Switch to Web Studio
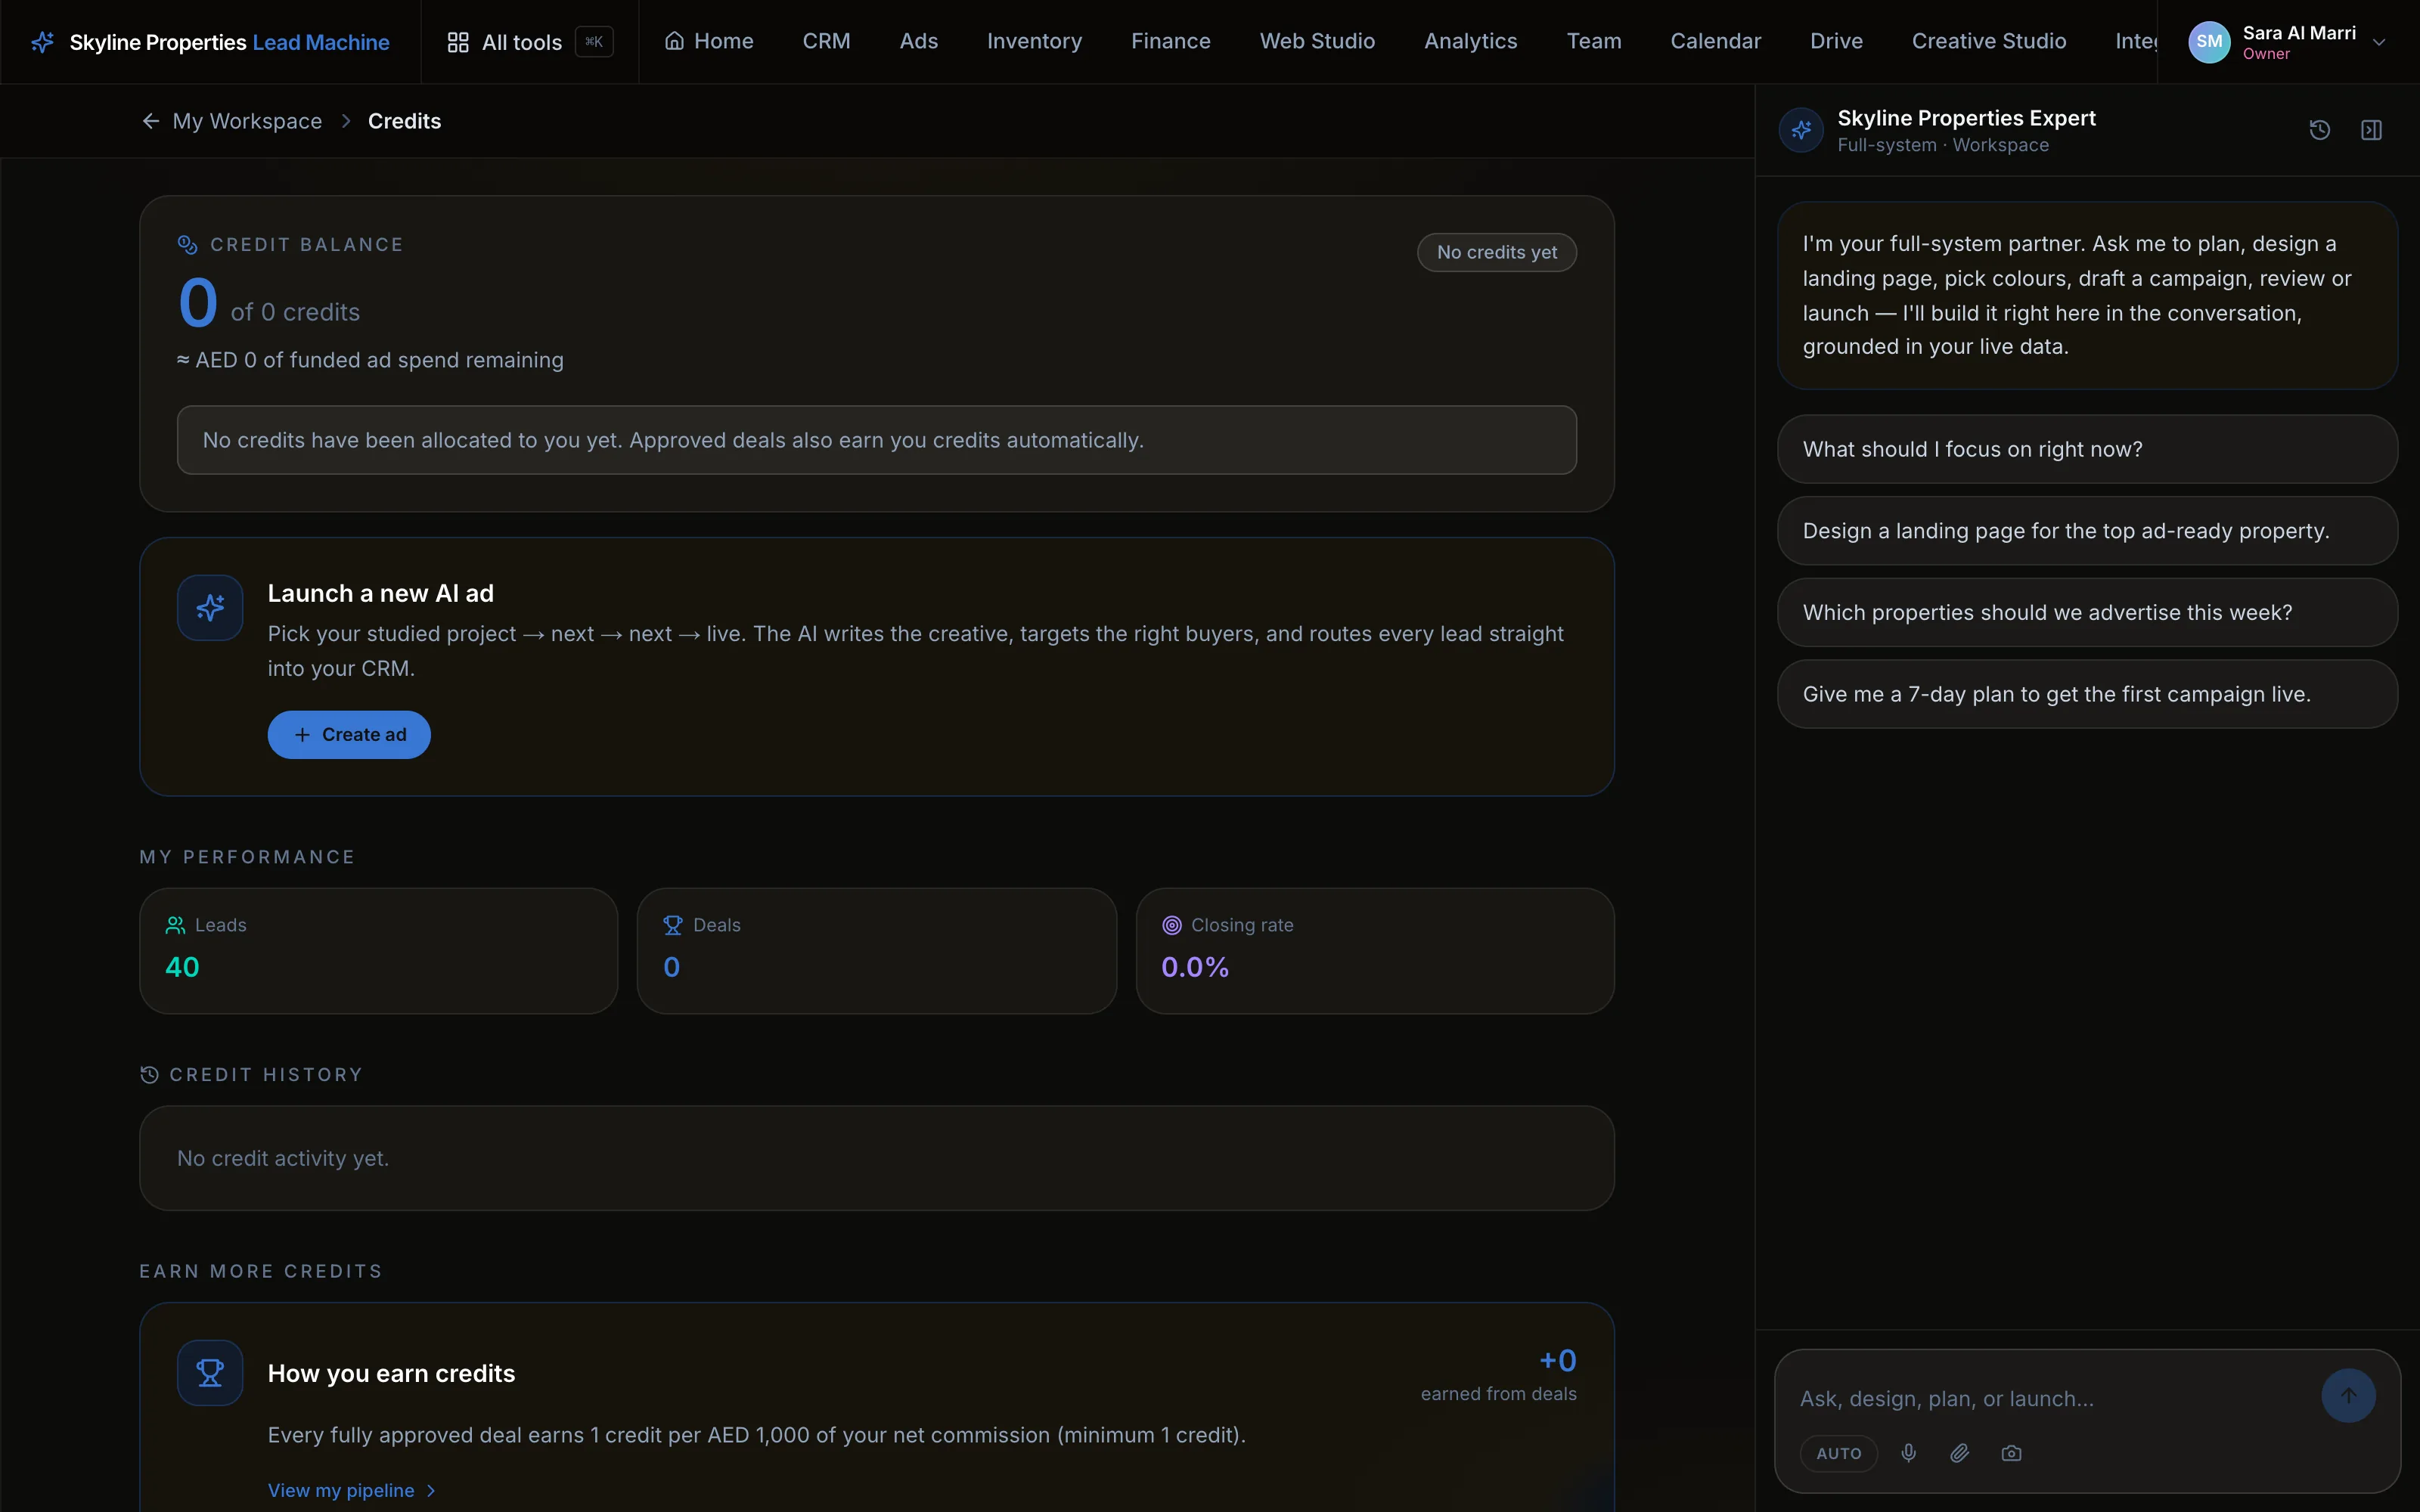The width and height of the screenshot is (2420, 1512). (x=1317, y=41)
